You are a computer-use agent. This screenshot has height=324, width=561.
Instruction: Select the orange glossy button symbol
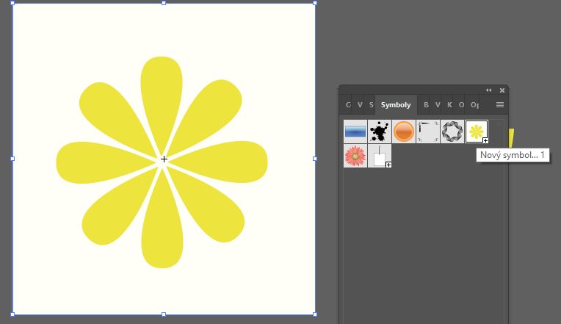404,132
